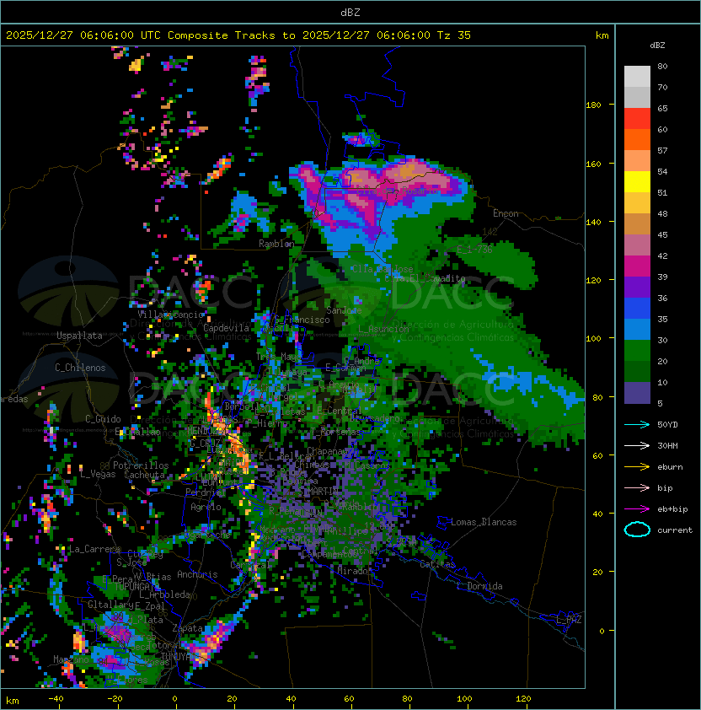This screenshot has width=701, height=710.
Task: Click the '0' km mark on vertical axis
Action: tap(602, 631)
